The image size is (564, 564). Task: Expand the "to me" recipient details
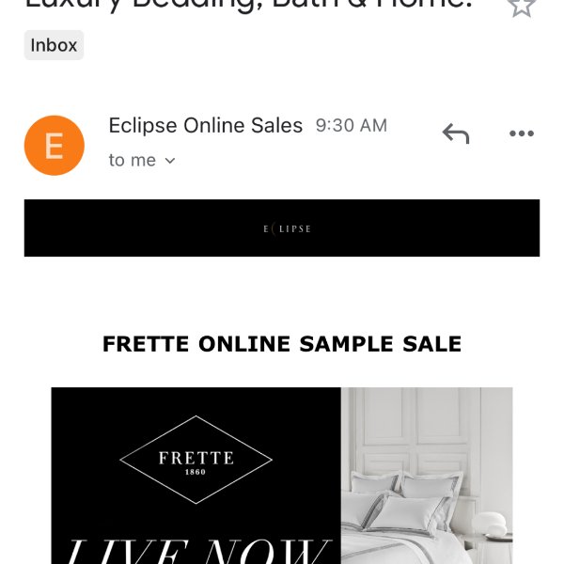pos(142,161)
